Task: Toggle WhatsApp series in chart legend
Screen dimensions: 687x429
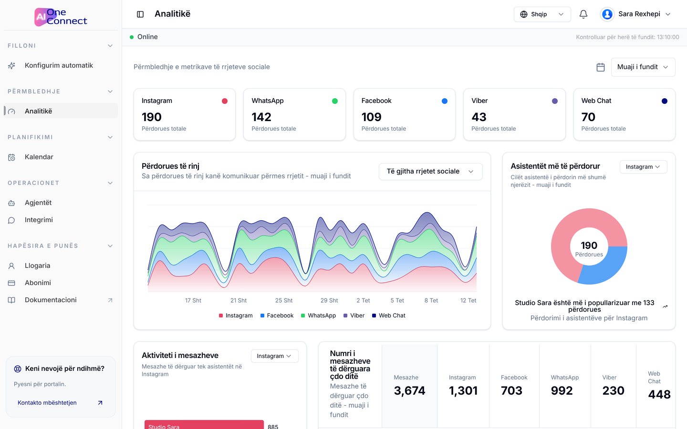Action: [318, 316]
